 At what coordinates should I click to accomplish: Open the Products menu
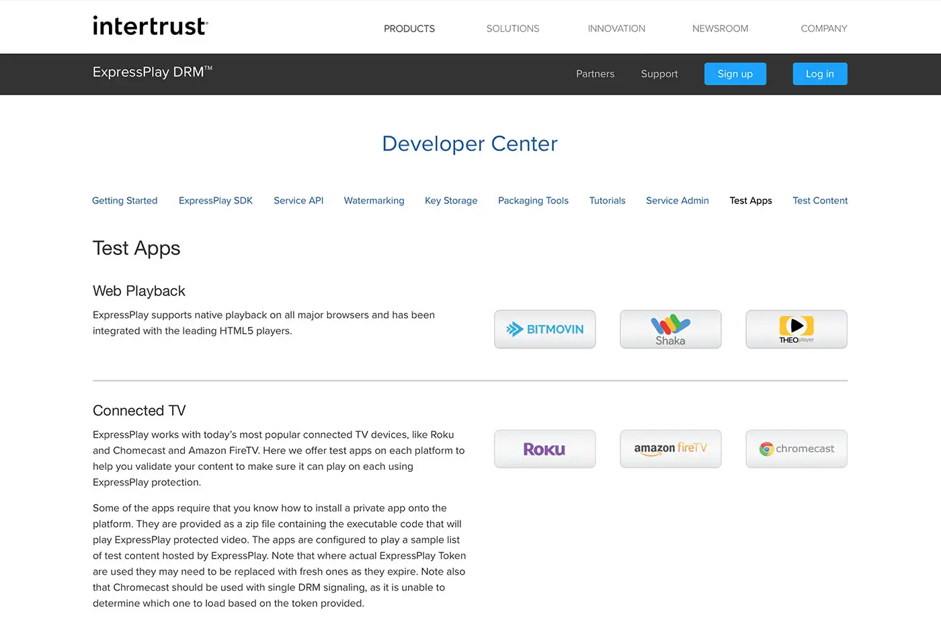409,29
